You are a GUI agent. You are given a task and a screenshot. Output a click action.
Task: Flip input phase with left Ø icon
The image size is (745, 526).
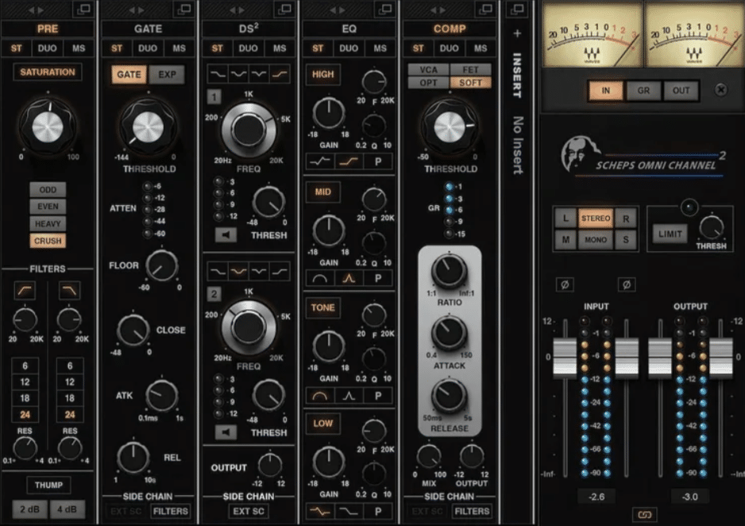[565, 284]
